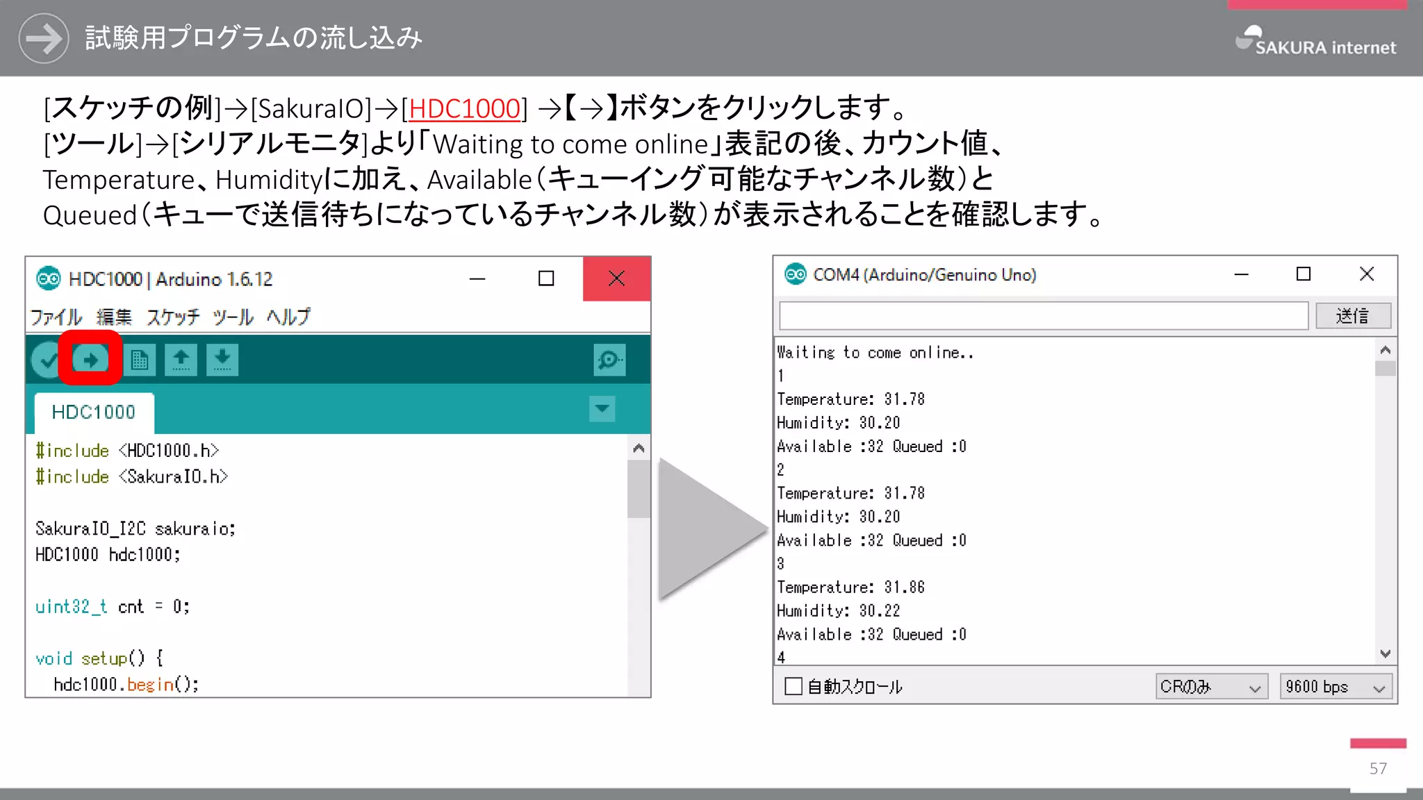Click the '#include <HDC1000.h>' code line
The height and width of the screenshot is (800, 1423).
tap(127, 451)
